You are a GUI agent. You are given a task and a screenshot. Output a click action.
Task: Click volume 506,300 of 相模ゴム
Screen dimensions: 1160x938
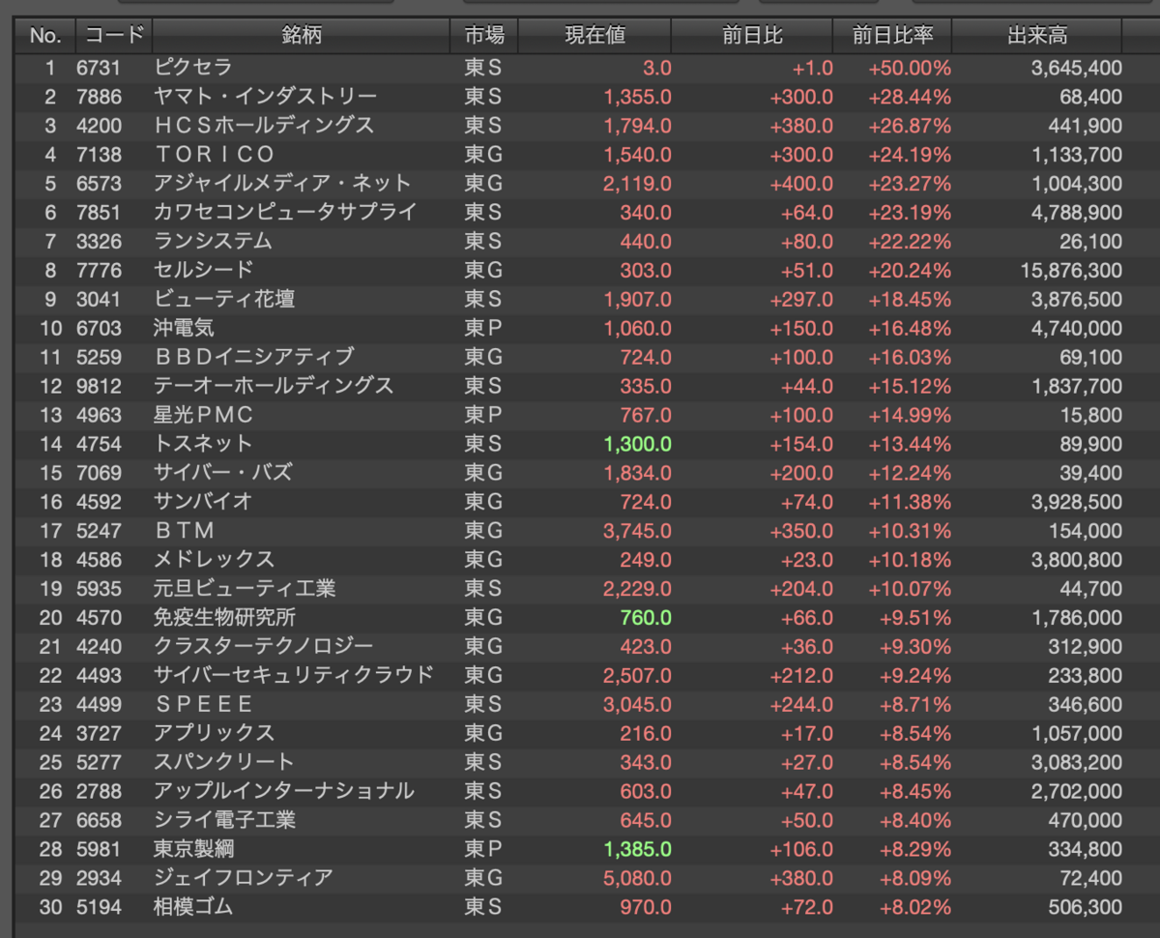click(1086, 907)
